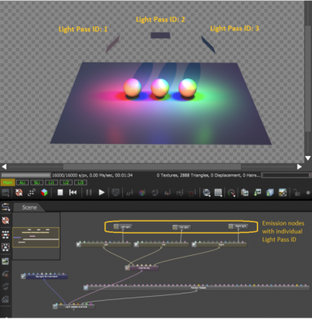312x320 pixels.
Task: Pause the render
Action: [89, 192]
